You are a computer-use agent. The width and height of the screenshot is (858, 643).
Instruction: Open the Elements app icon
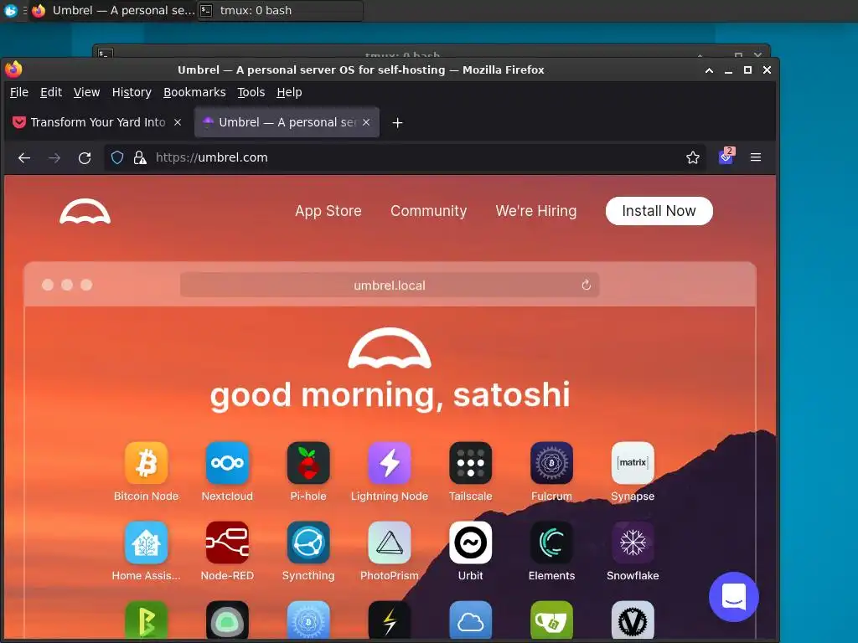[551, 543]
